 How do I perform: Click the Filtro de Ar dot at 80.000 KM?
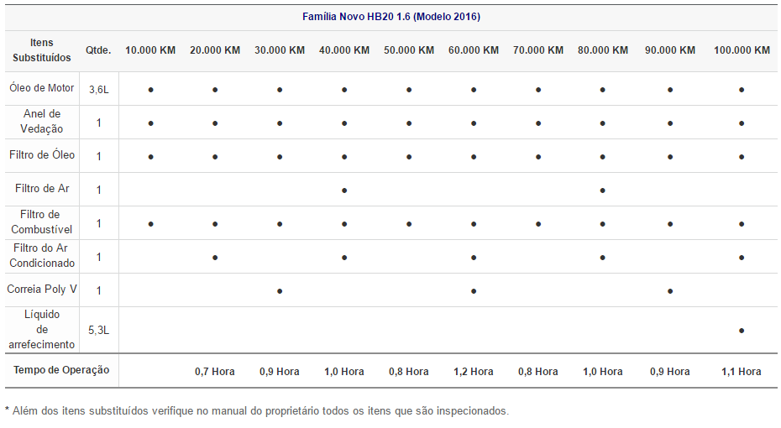(x=603, y=191)
